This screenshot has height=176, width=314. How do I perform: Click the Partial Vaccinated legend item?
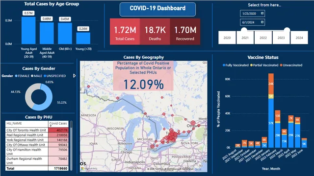[264, 65]
